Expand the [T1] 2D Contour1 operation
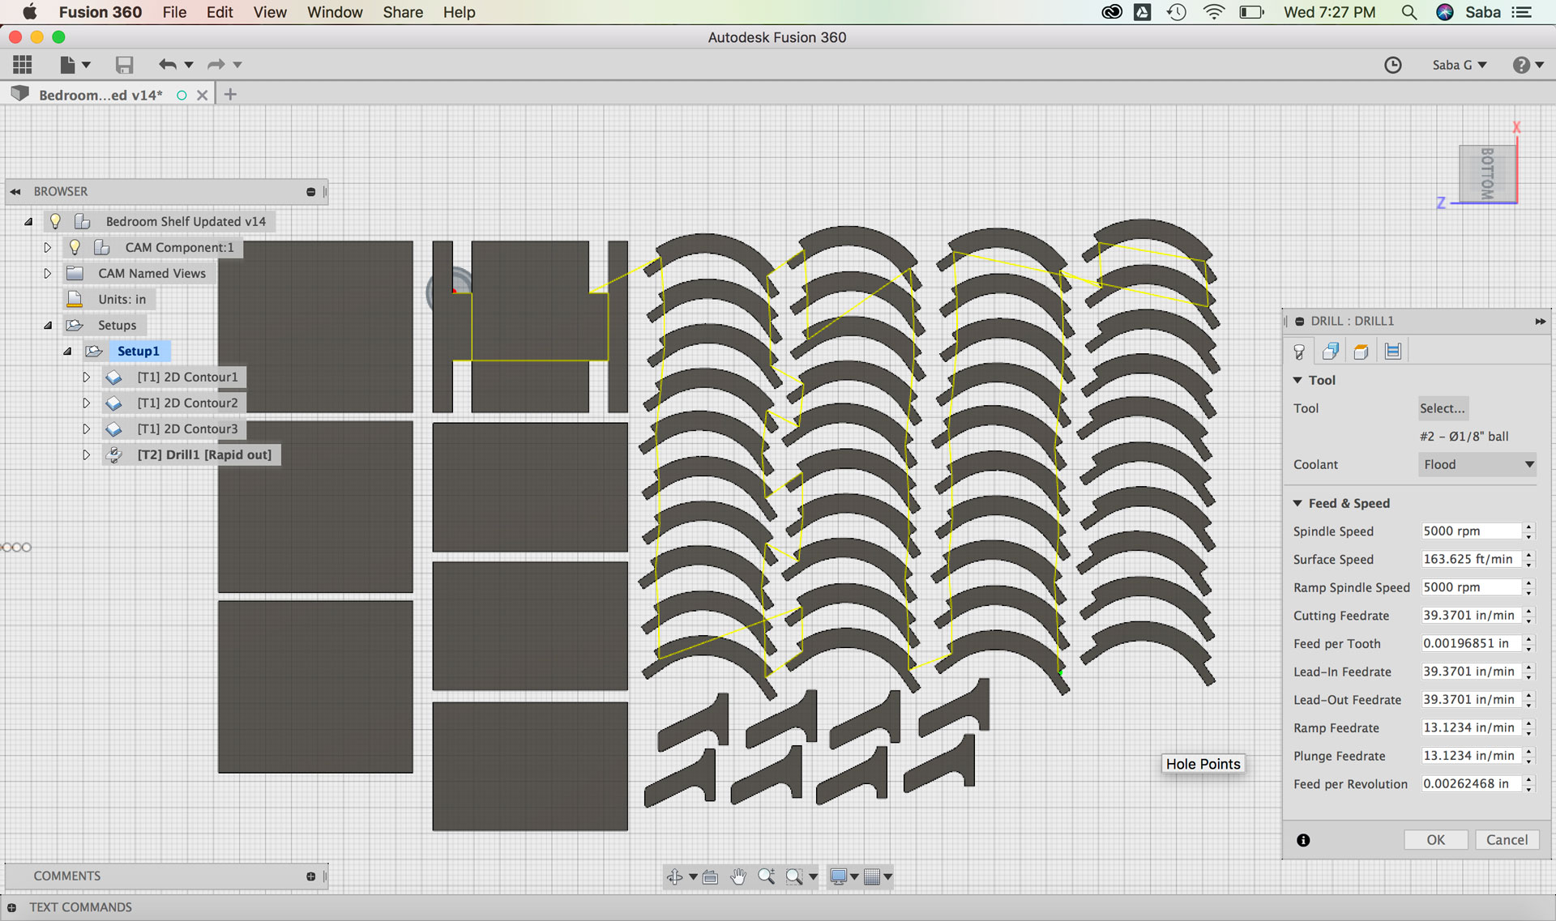Screen dimensions: 1556x921 point(87,377)
